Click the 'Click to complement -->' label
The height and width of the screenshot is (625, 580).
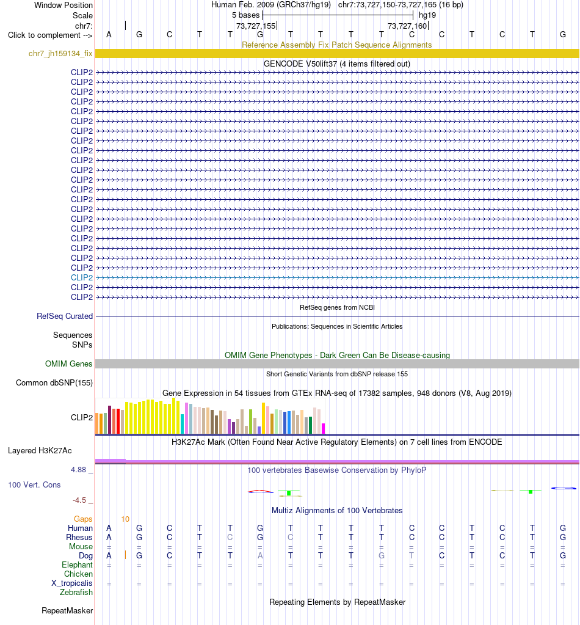click(x=50, y=35)
